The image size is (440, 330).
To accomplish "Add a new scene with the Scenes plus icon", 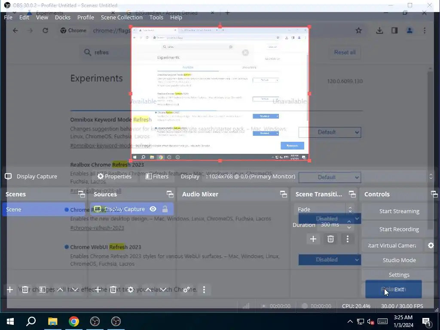I will (x=10, y=290).
